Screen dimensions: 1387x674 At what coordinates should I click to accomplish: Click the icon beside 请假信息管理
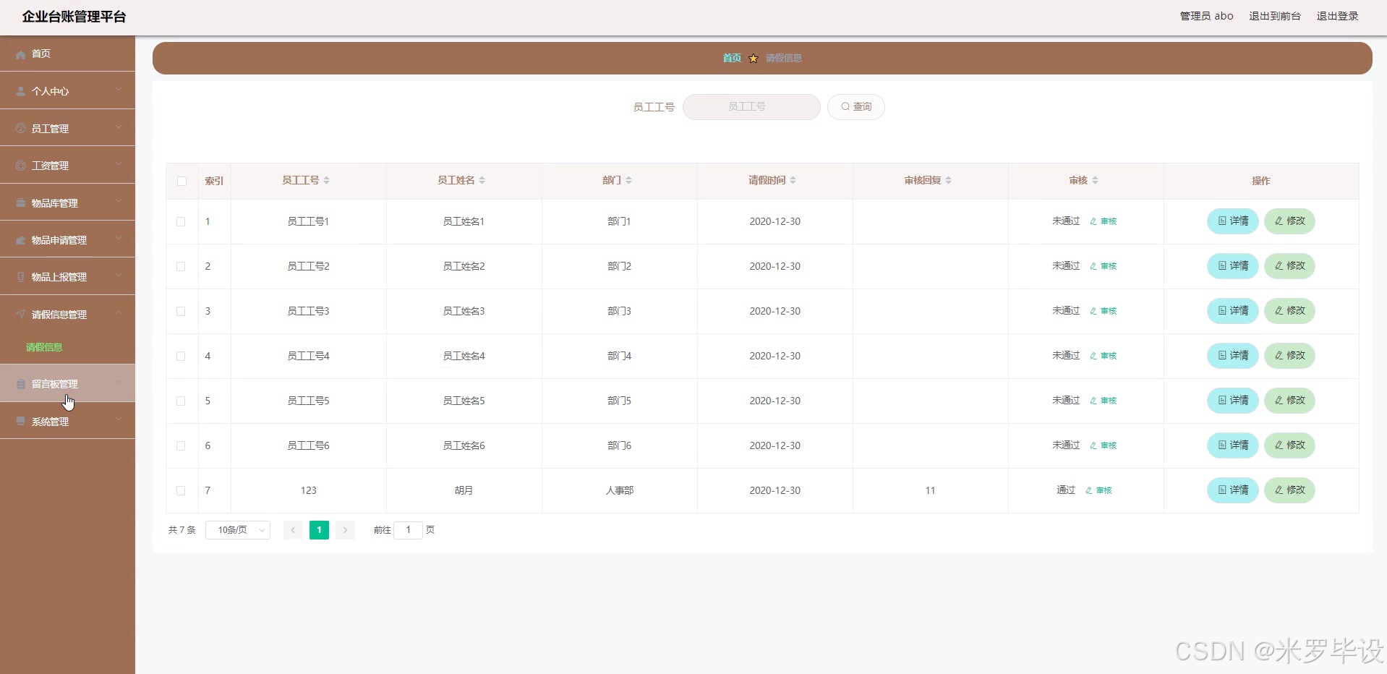21,315
